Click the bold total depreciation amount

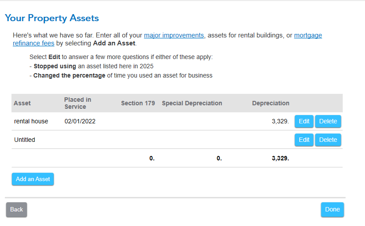click(280, 158)
